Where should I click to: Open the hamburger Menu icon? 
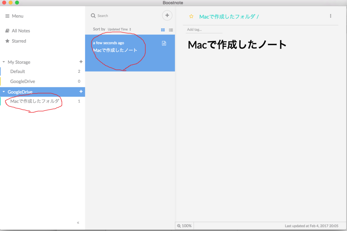coord(7,16)
